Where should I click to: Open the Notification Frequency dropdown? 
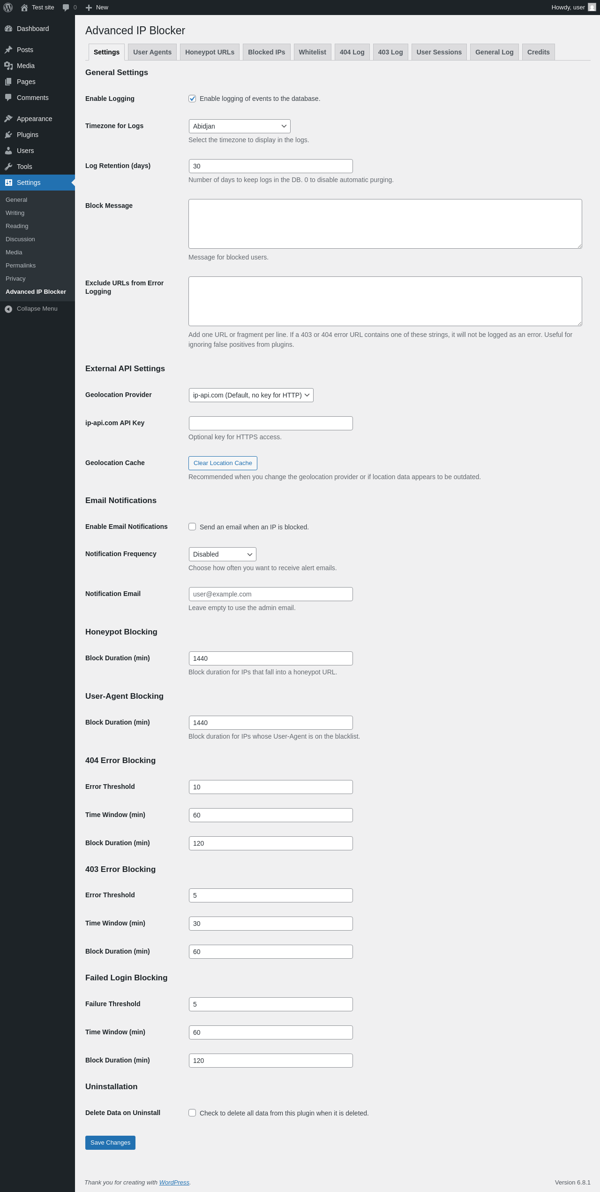pos(222,554)
